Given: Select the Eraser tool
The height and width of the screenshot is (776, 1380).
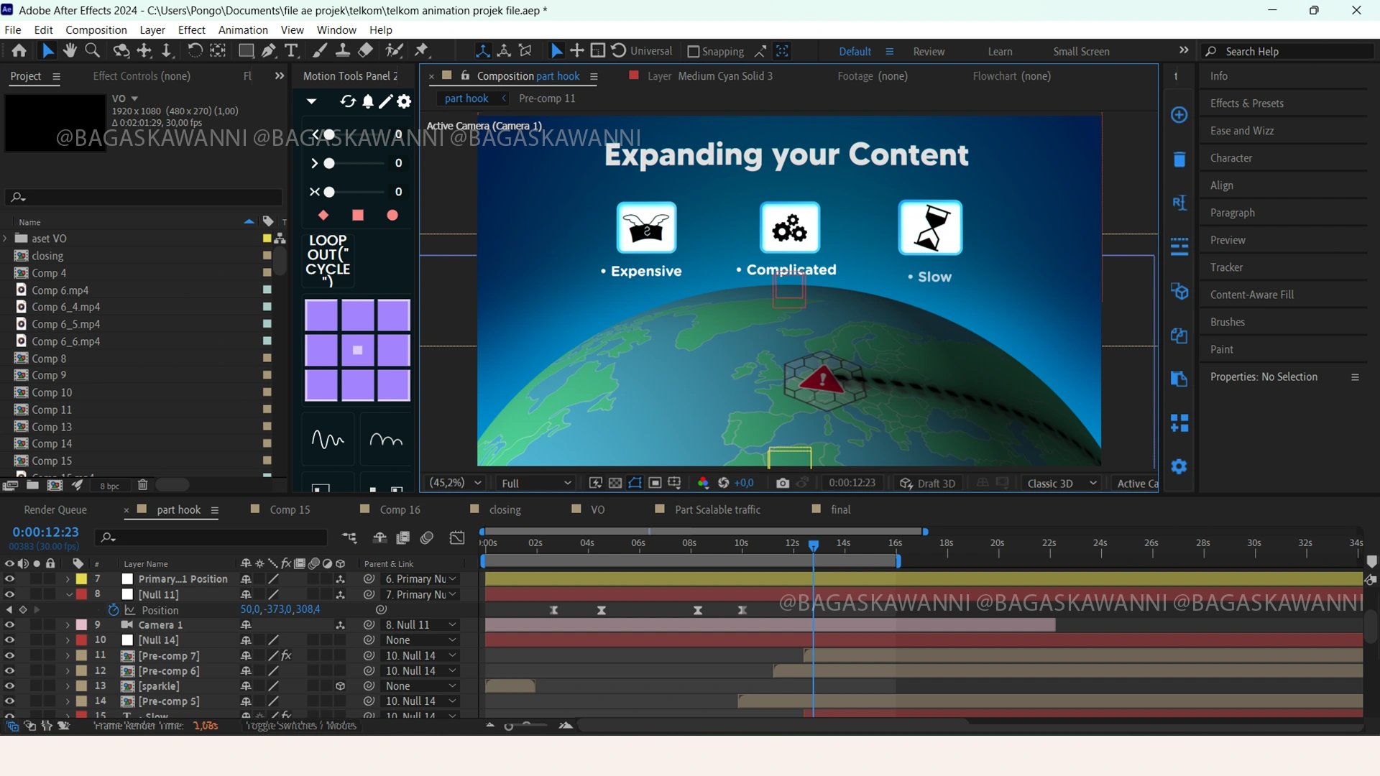Looking at the screenshot, I should coord(366,50).
